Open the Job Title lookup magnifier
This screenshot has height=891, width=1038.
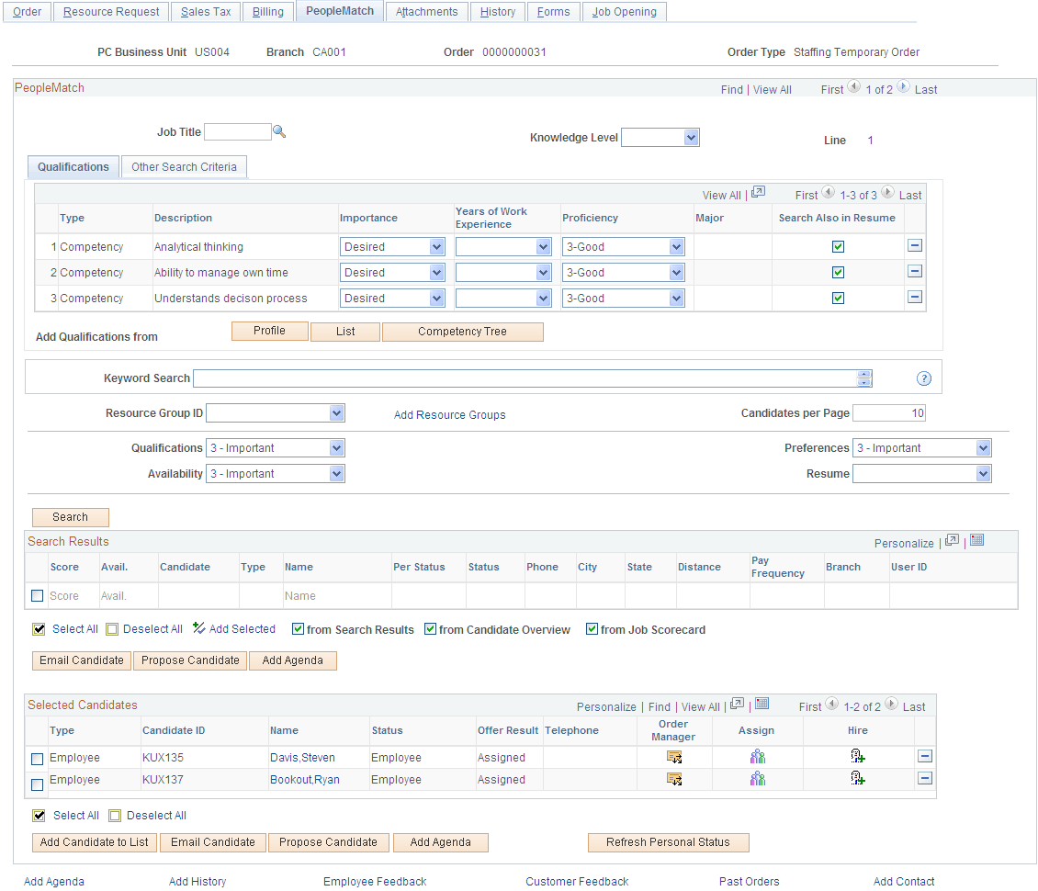tap(280, 131)
